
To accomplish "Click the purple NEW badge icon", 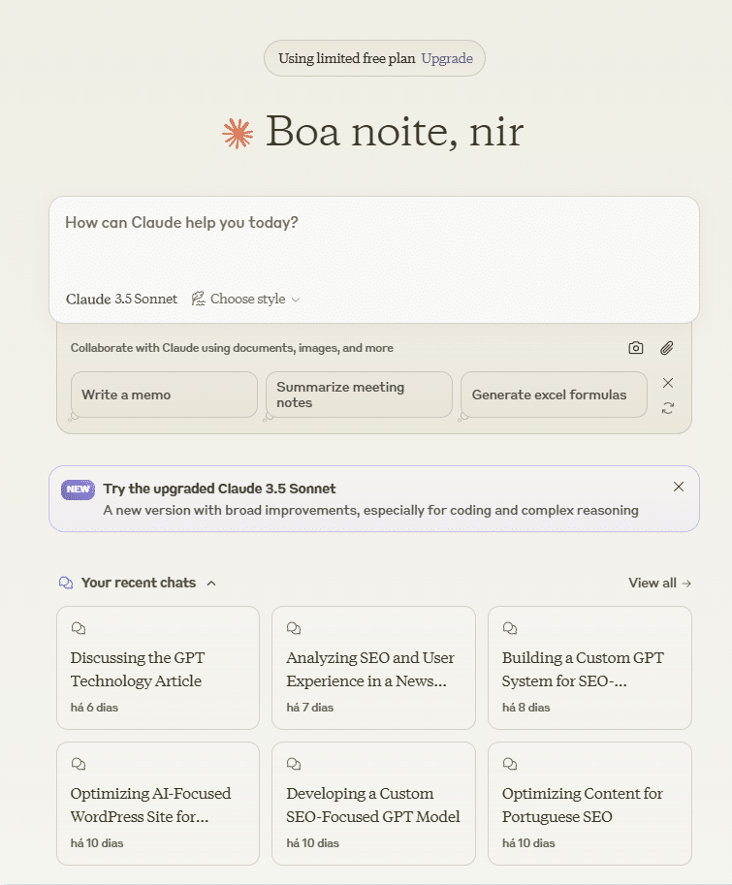I will click(x=78, y=490).
